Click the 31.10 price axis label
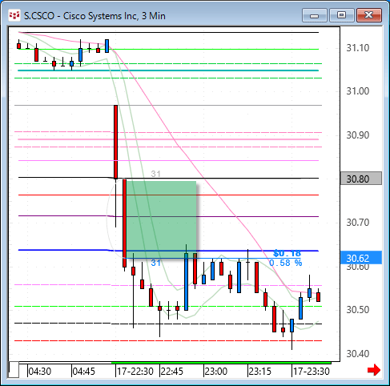 tap(358, 48)
